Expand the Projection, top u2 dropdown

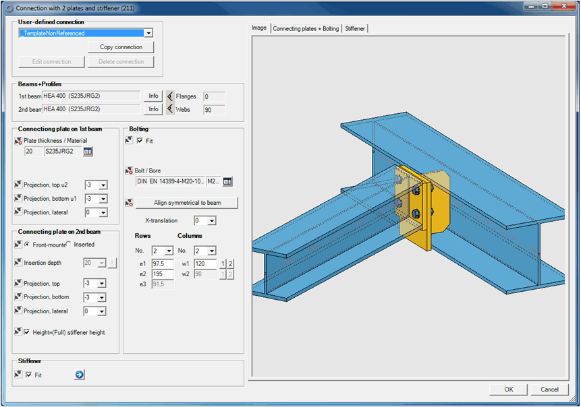coord(103,185)
